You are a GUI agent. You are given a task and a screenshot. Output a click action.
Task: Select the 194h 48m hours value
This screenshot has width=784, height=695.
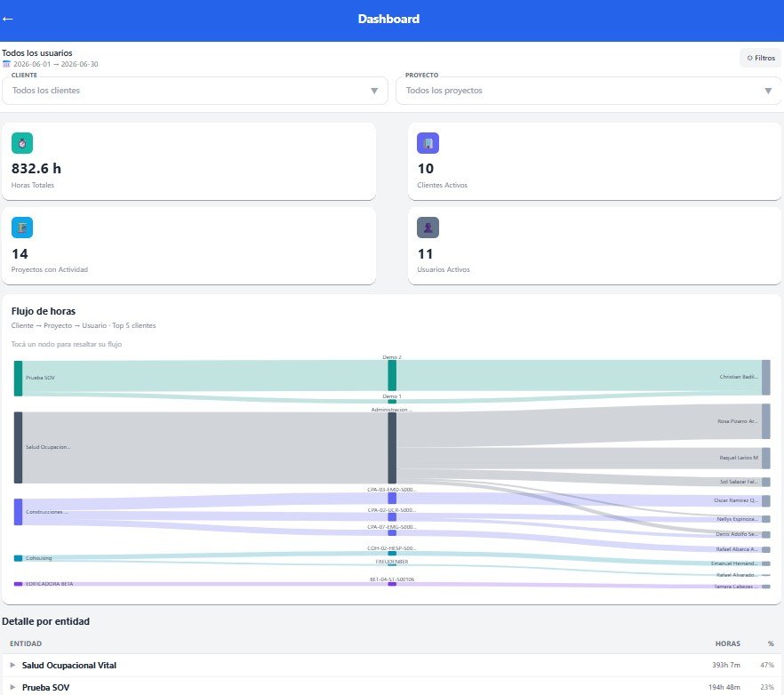click(724, 688)
